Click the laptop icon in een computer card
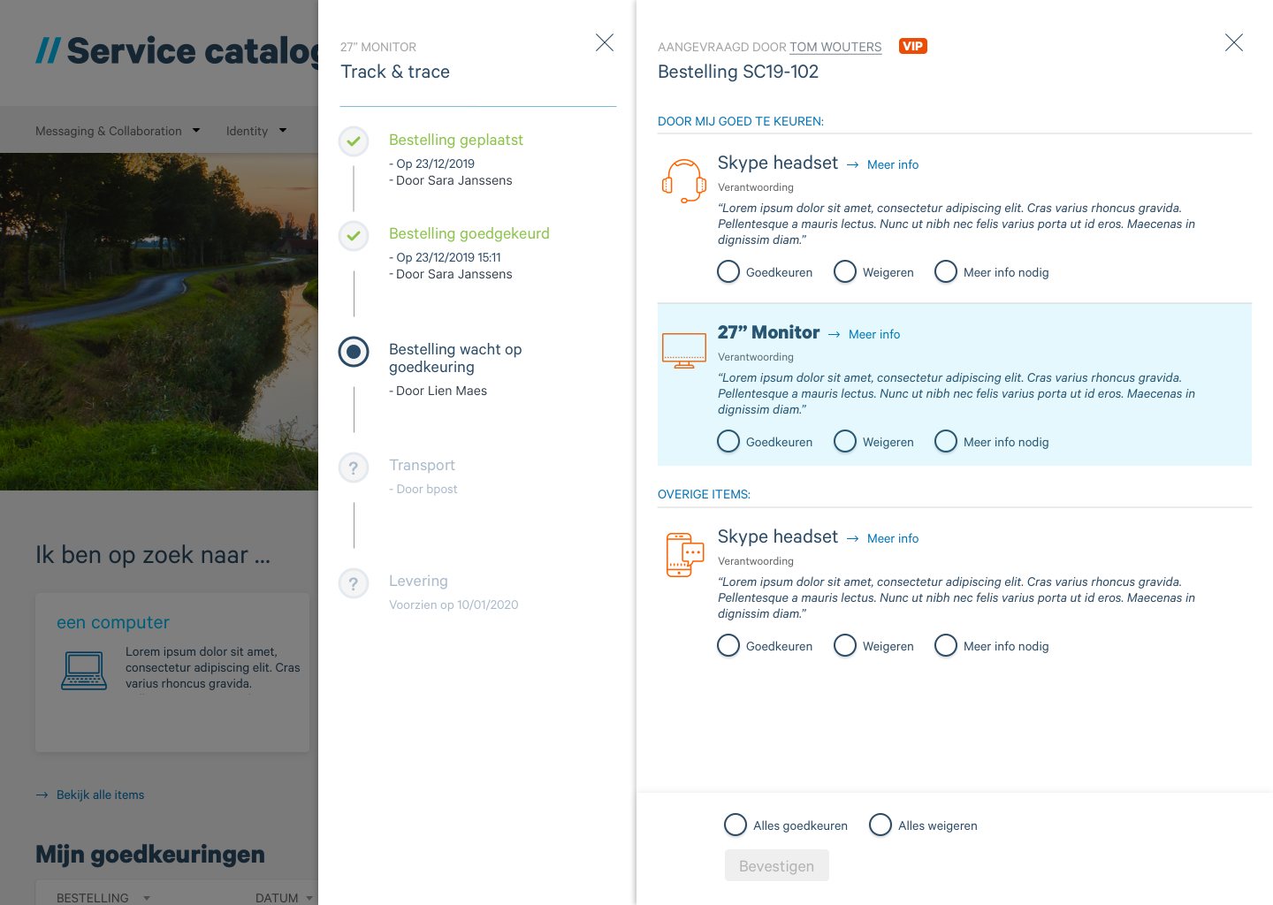This screenshot has width=1273, height=905. (84, 670)
